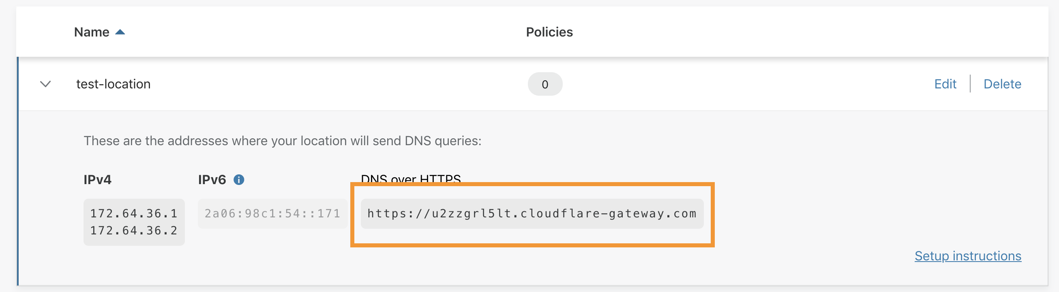
Task: Click the Name column sort arrow
Action: (120, 32)
